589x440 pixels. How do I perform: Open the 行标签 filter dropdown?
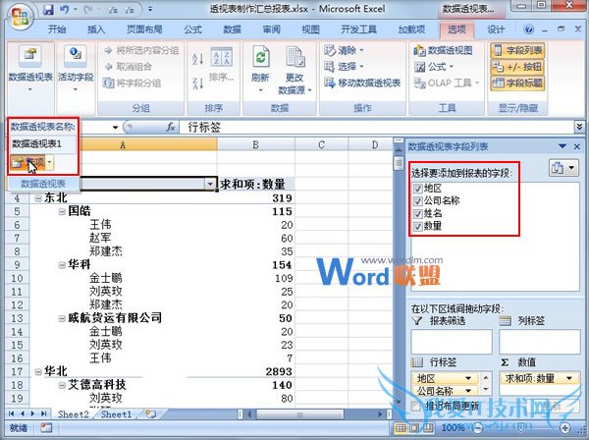(210, 184)
